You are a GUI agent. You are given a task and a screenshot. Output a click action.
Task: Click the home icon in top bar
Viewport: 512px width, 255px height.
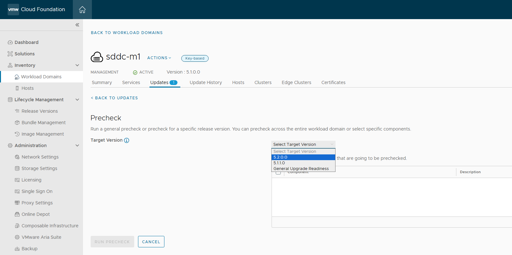pyautogui.click(x=82, y=10)
